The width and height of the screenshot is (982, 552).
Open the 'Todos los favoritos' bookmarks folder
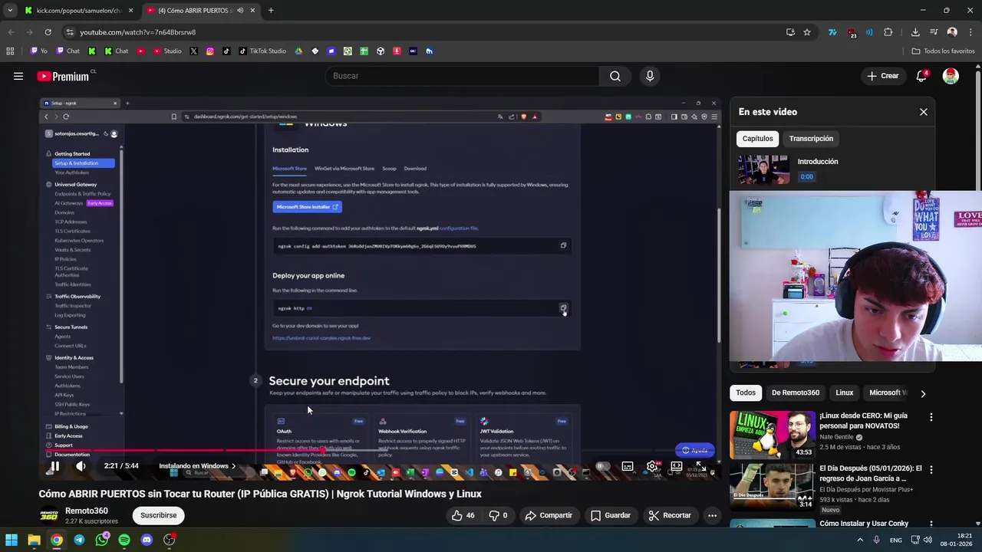[943, 51]
